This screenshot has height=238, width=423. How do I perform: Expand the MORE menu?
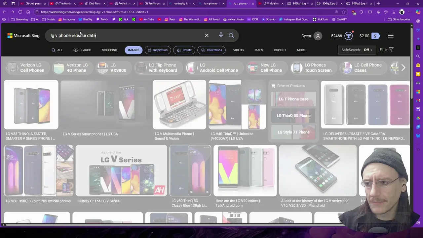tap(301, 50)
